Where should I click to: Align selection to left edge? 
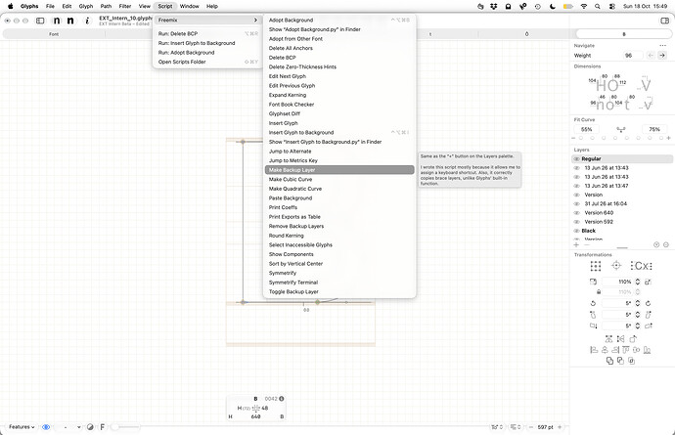[594, 350]
